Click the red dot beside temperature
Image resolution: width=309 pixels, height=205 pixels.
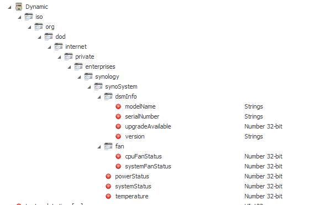pos(108,196)
